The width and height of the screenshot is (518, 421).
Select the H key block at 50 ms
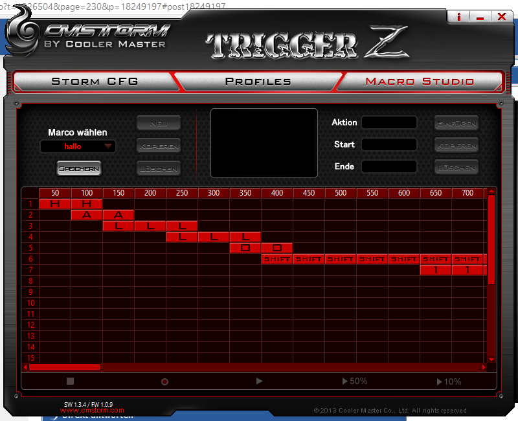pos(55,204)
